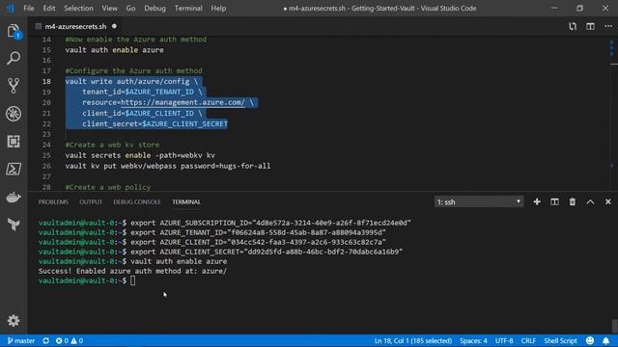The height and width of the screenshot is (347, 618).
Task: Open the Edit menu
Action: (49, 8)
